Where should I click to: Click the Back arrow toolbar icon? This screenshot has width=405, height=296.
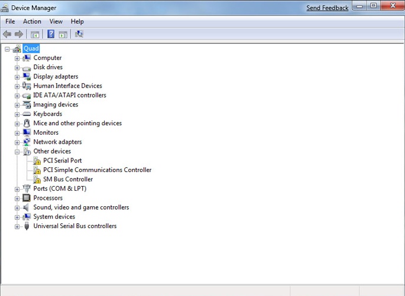(x=7, y=34)
